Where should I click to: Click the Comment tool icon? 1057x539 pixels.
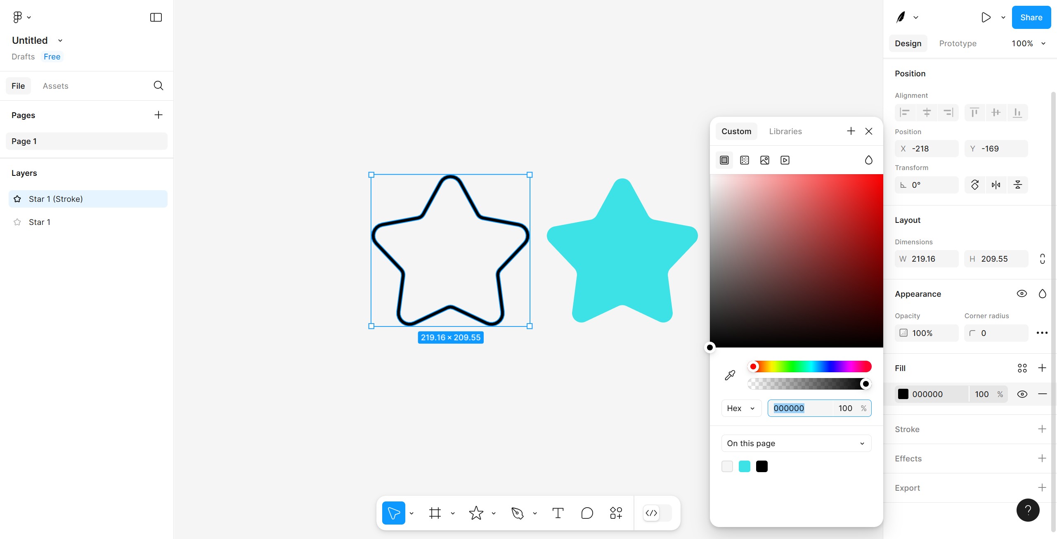coord(586,513)
